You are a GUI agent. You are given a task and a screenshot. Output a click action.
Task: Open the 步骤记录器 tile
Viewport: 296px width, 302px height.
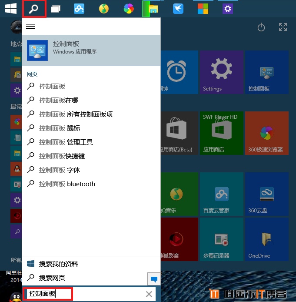[222, 239]
